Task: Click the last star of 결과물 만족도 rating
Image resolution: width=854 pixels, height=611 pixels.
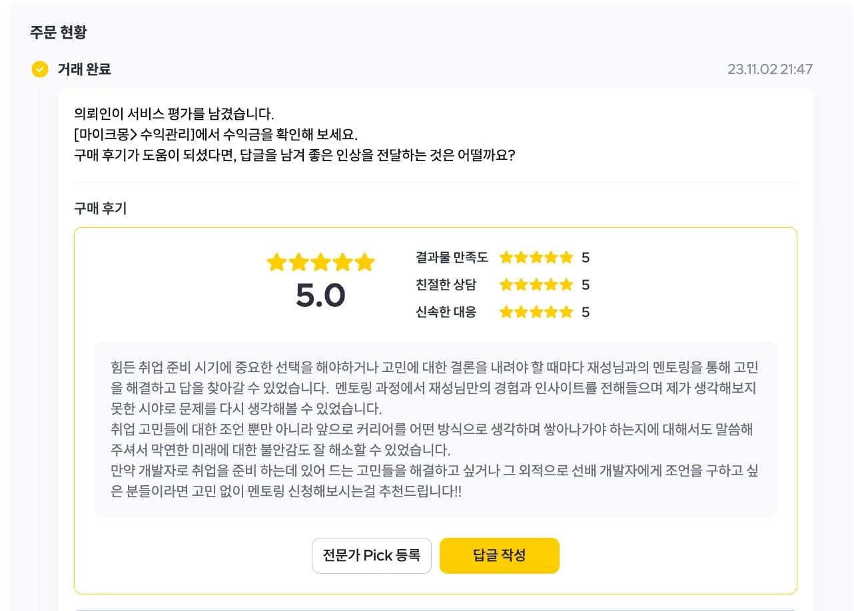Action: click(x=566, y=258)
